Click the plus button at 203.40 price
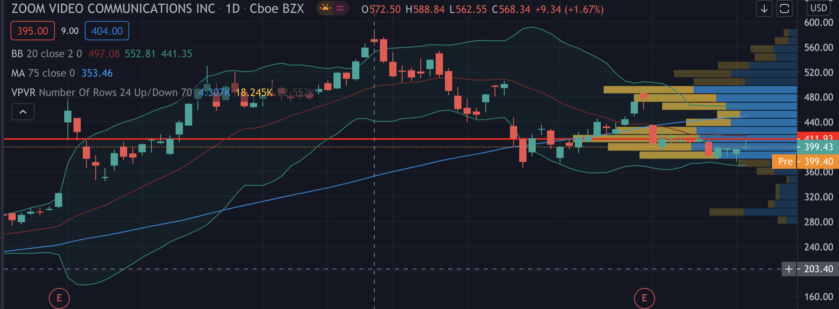Image resolution: width=839 pixels, height=309 pixels. click(x=789, y=269)
